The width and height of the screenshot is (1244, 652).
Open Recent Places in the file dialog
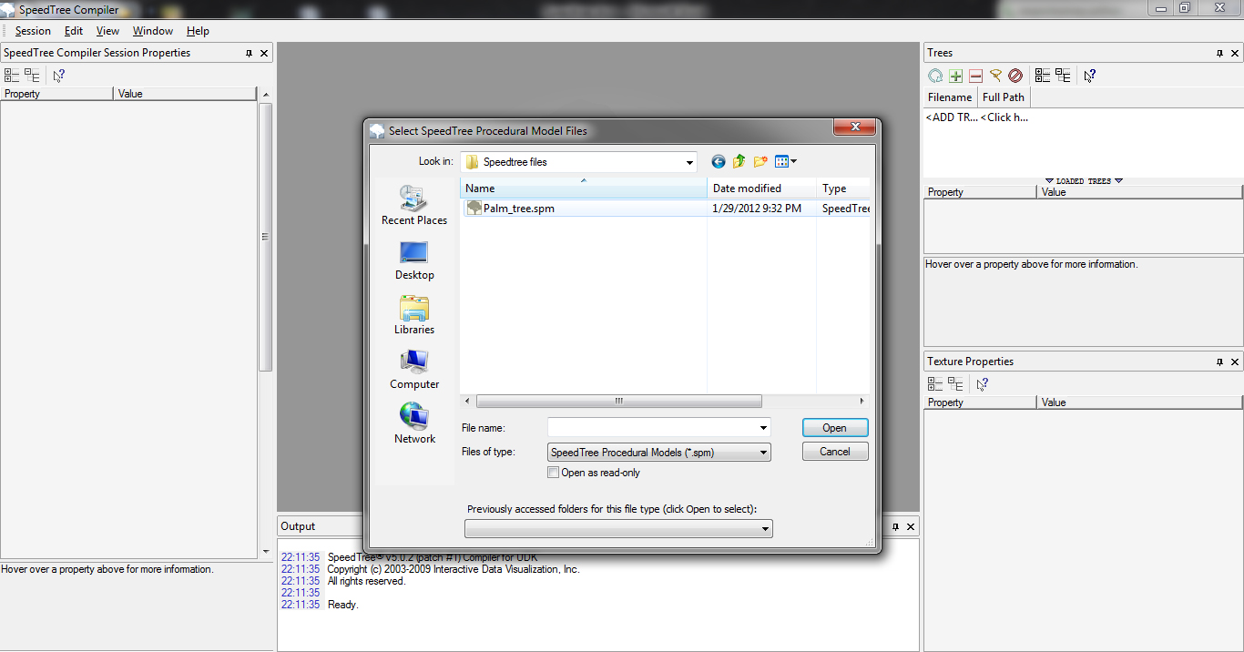point(414,206)
